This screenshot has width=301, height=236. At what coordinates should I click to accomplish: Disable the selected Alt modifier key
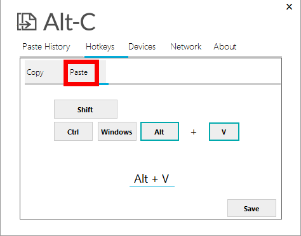[x=159, y=131]
